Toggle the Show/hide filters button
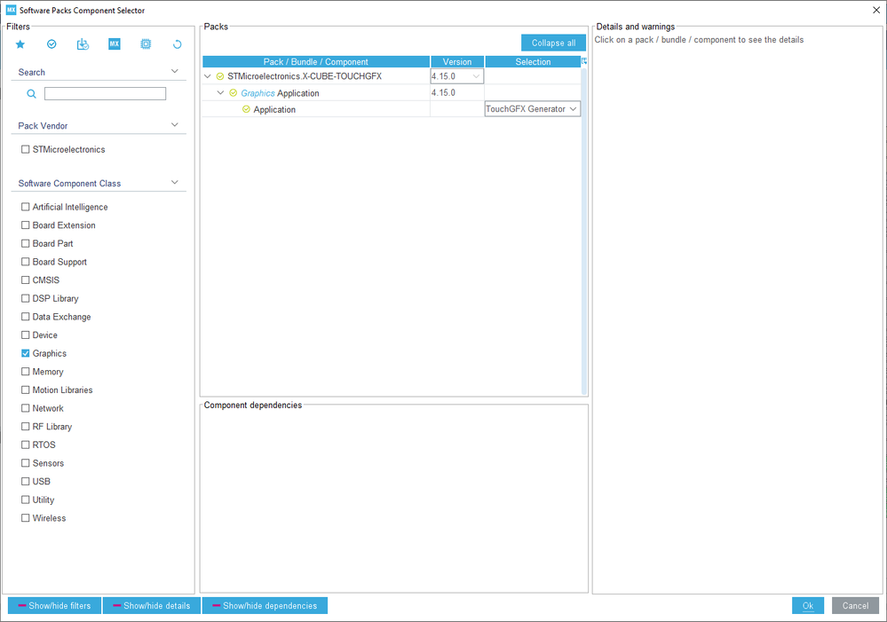 coord(54,606)
